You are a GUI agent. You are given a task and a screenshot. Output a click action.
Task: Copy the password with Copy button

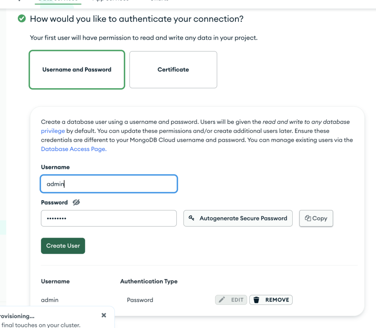pos(316,218)
